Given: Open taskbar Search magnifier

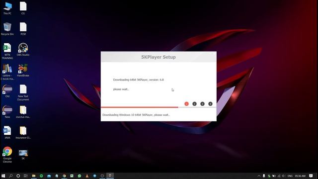Looking at the screenshot, I should 11,176.
